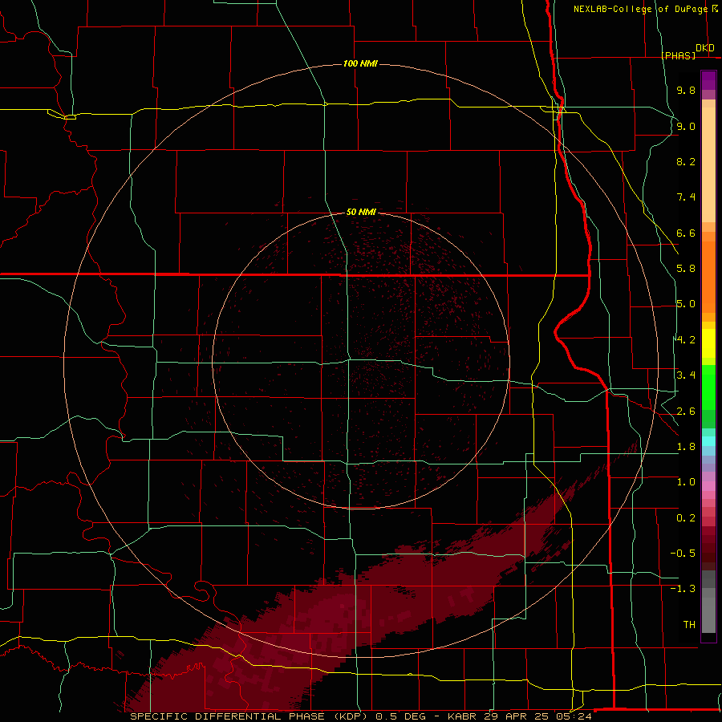The height and width of the screenshot is (722, 722).
Task: Click the "[PHAS]" unit label
Action: (x=678, y=55)
